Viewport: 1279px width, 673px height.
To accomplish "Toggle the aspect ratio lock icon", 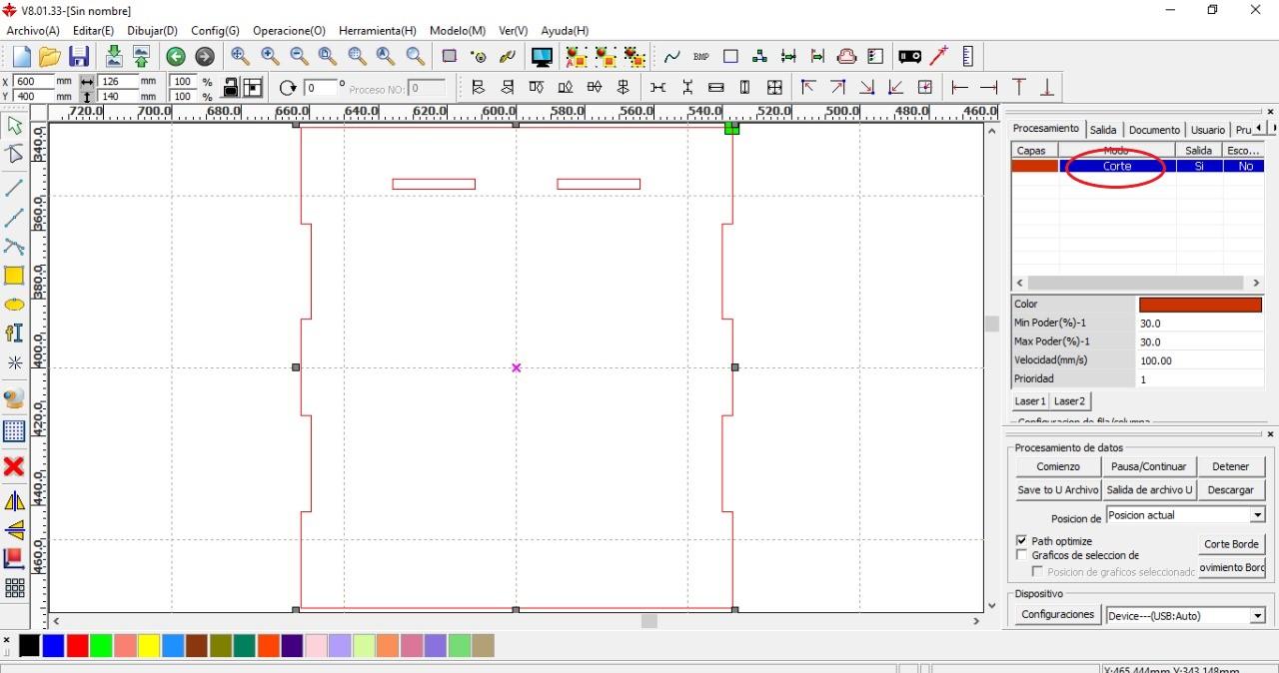I will 230,88.
